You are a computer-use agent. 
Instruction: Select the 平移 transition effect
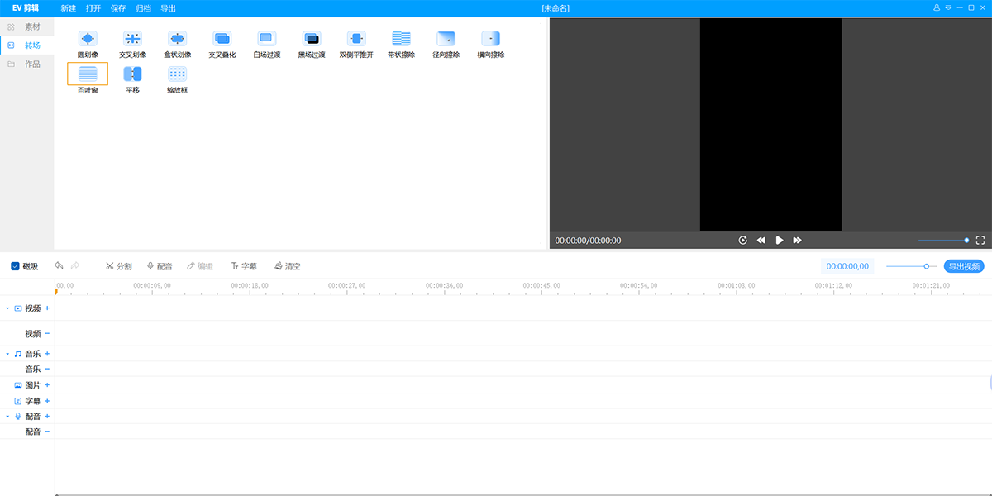click(132, 74)
